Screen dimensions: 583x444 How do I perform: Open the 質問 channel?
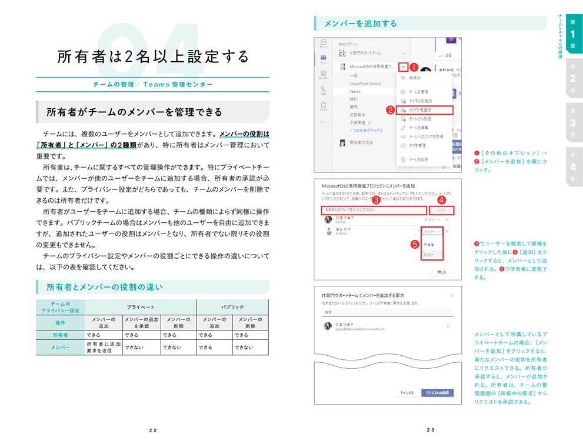click(x=353, y=107)
